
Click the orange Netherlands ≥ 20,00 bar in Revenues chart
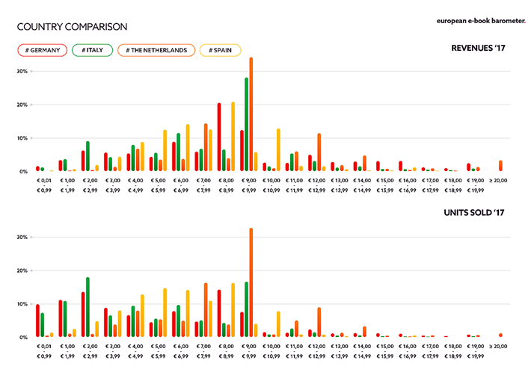point(500,165)
